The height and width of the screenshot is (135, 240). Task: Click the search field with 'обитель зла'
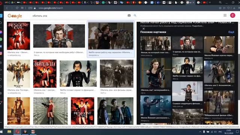pos(79,16)
